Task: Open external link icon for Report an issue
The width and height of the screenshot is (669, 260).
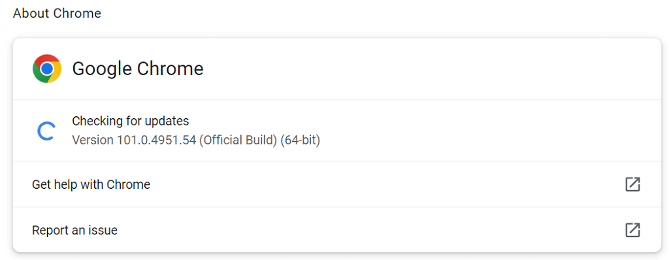Action: [x=632, y=230]
